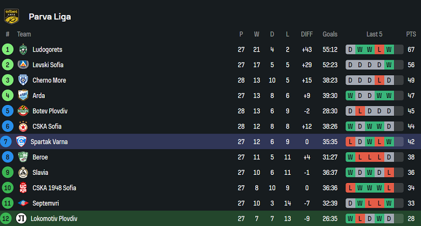This screenshot has height=226, width=421.
Task: Click the Septemvri club crest
Action: coord(23,203)
